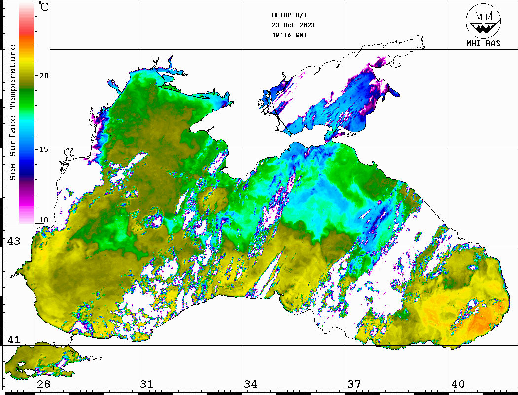Click the 'METOP-B/1' satellite label

pos(289,15)
